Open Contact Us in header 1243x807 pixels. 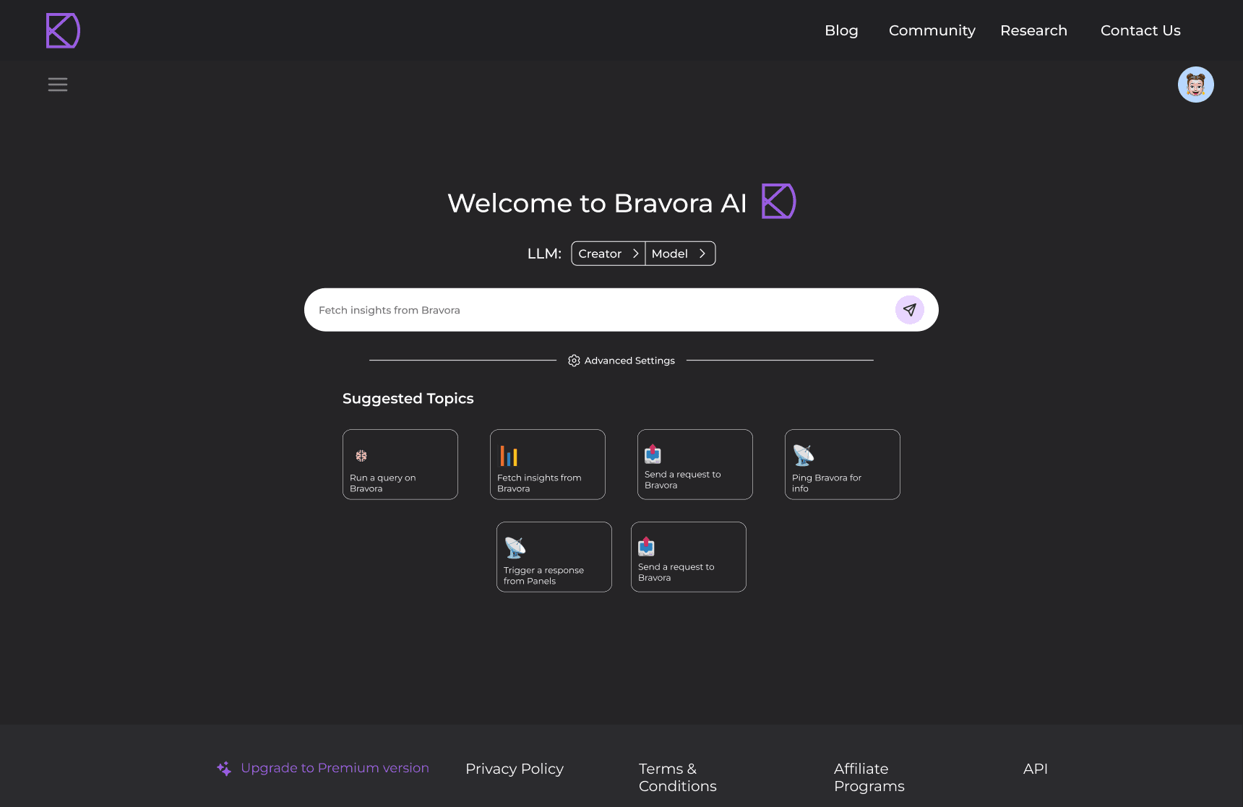(1140, 30)
